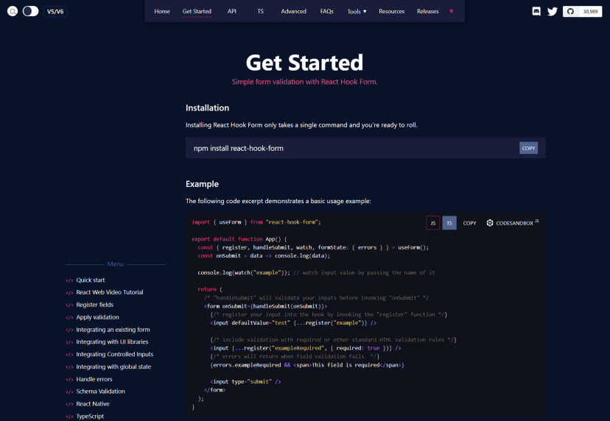Open React Web Video Tutorial link
610x421 pixels.
pos(110,292)
